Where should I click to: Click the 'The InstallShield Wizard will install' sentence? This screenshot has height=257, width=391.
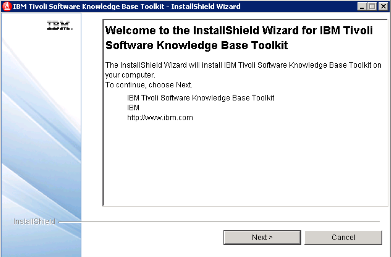[x=243, y=65]
